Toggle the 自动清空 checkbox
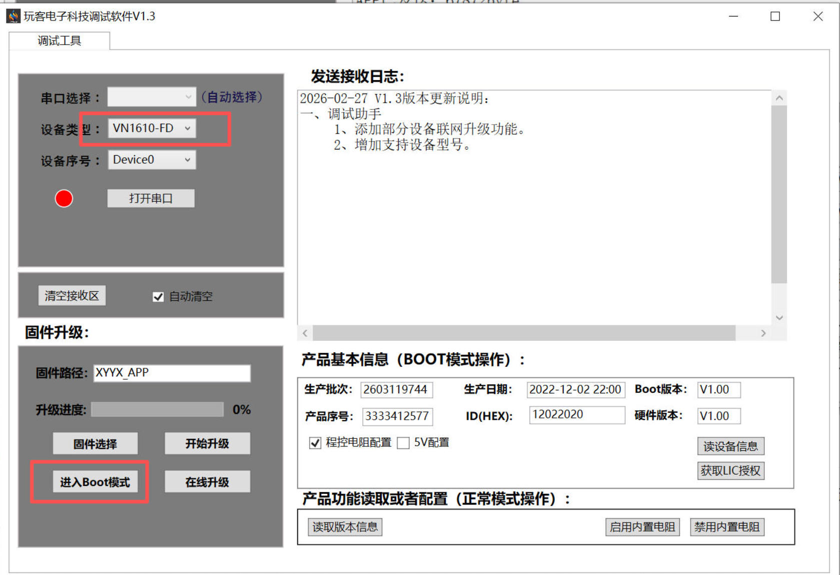 158,297
